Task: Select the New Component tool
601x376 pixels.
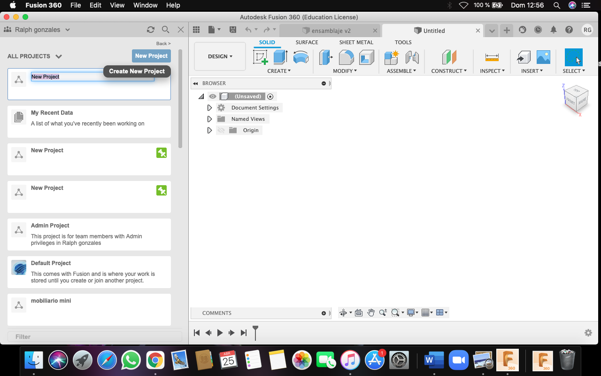Action: [x=391, y=57]
